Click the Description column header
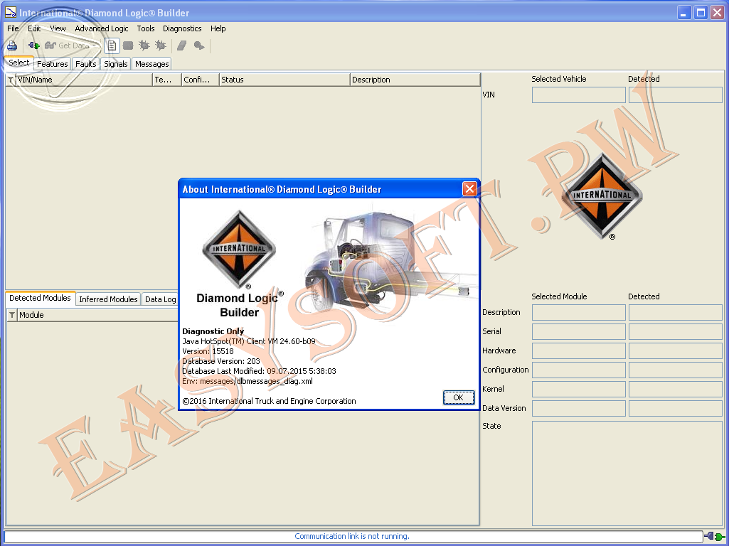Image resolution: width=729 pixels, height=546 pixels. point(415,80)
